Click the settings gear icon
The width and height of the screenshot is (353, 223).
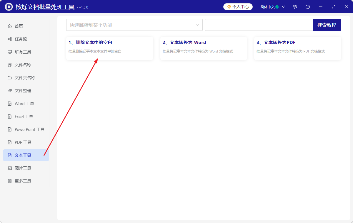pos(294,6)
